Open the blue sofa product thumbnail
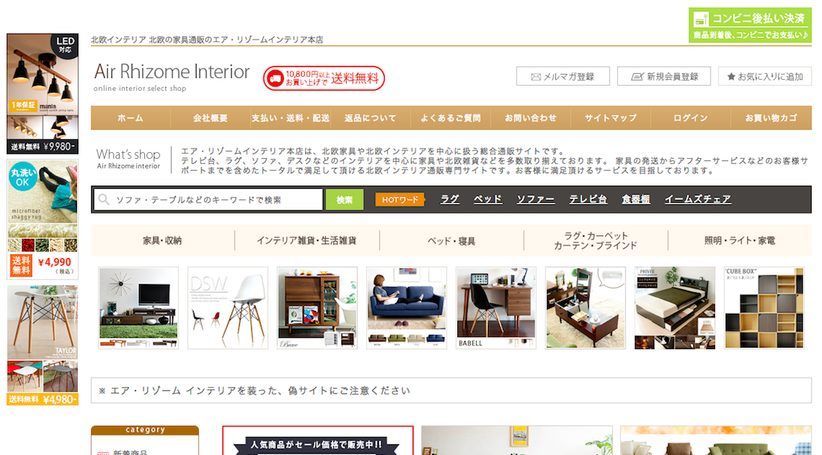This screenshot has width=822, height=455. (x=407, y=308)
